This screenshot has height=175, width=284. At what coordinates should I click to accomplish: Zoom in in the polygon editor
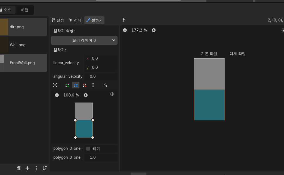[x=86, y=95]
